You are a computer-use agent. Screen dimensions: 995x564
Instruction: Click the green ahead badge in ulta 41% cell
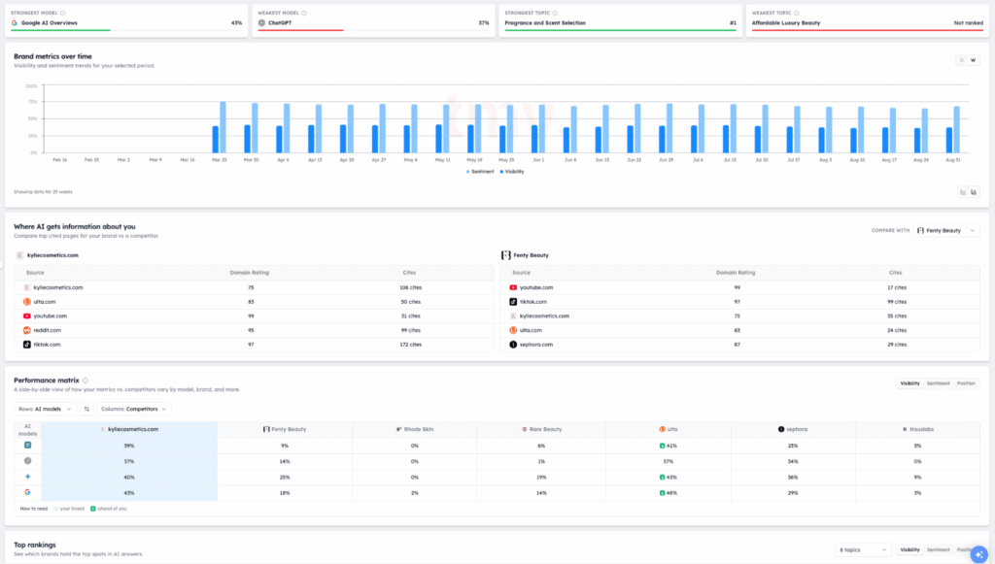pos(663,446)
